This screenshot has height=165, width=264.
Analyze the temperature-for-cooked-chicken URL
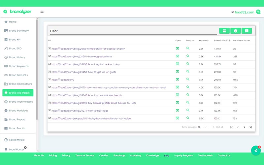click(188, 48)
